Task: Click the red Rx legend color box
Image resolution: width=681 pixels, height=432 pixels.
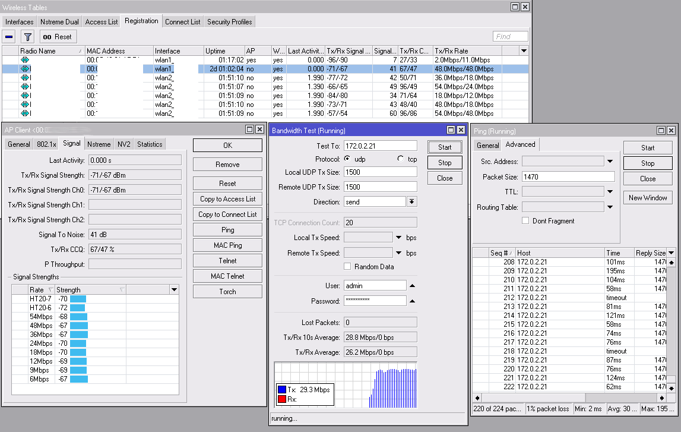Action: click(x=281, y=399)
